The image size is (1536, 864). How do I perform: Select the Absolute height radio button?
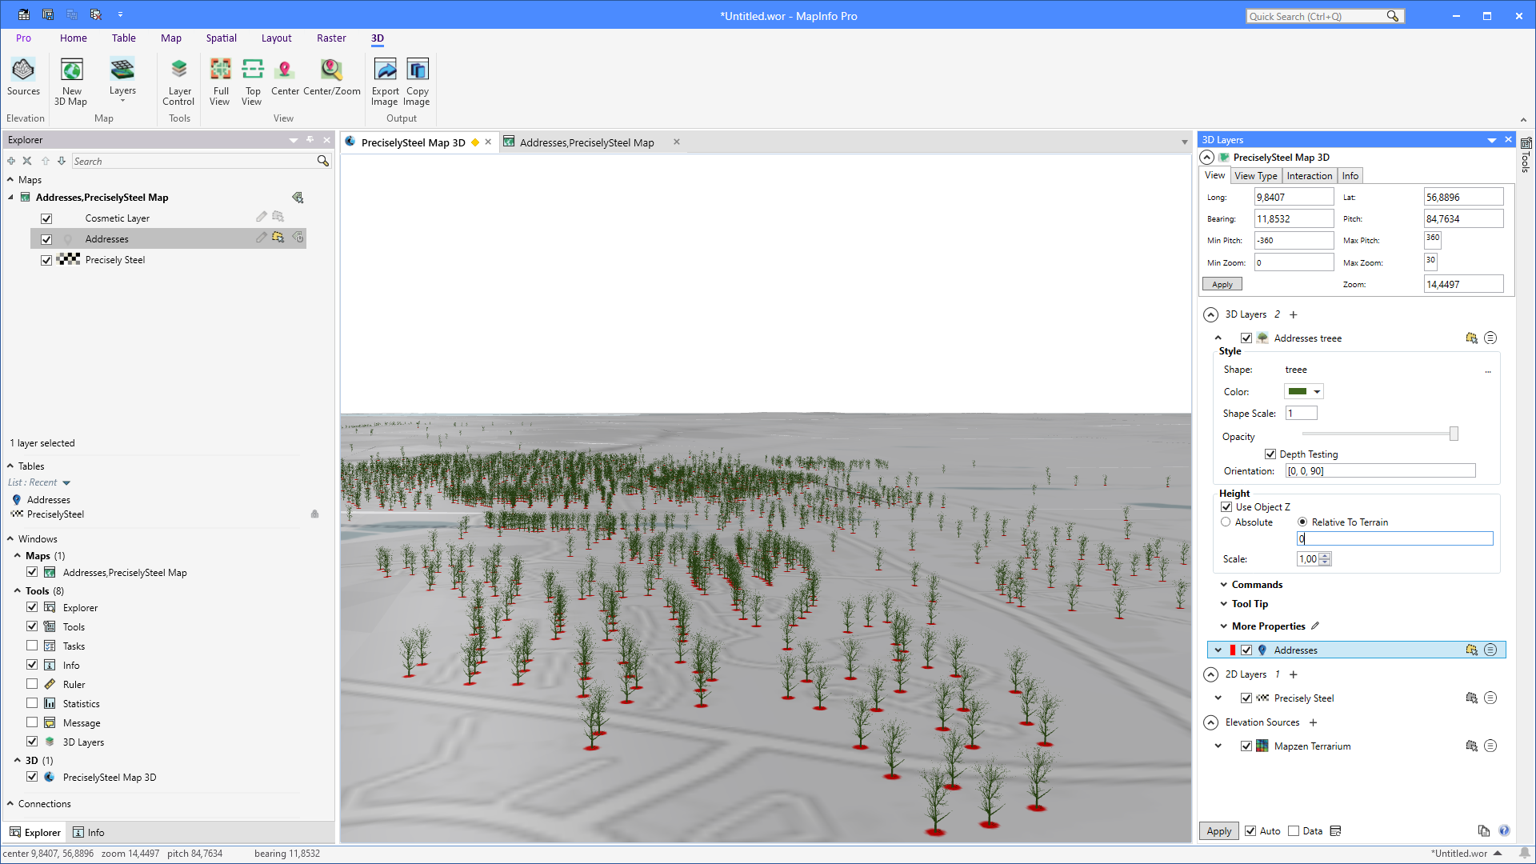(x=1226, y=522)
